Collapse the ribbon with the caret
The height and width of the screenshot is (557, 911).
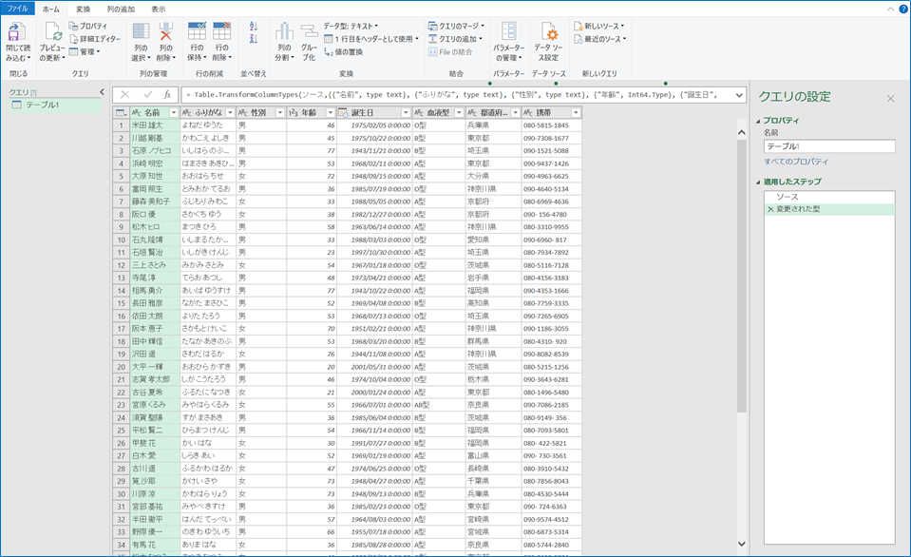[890, 9]
